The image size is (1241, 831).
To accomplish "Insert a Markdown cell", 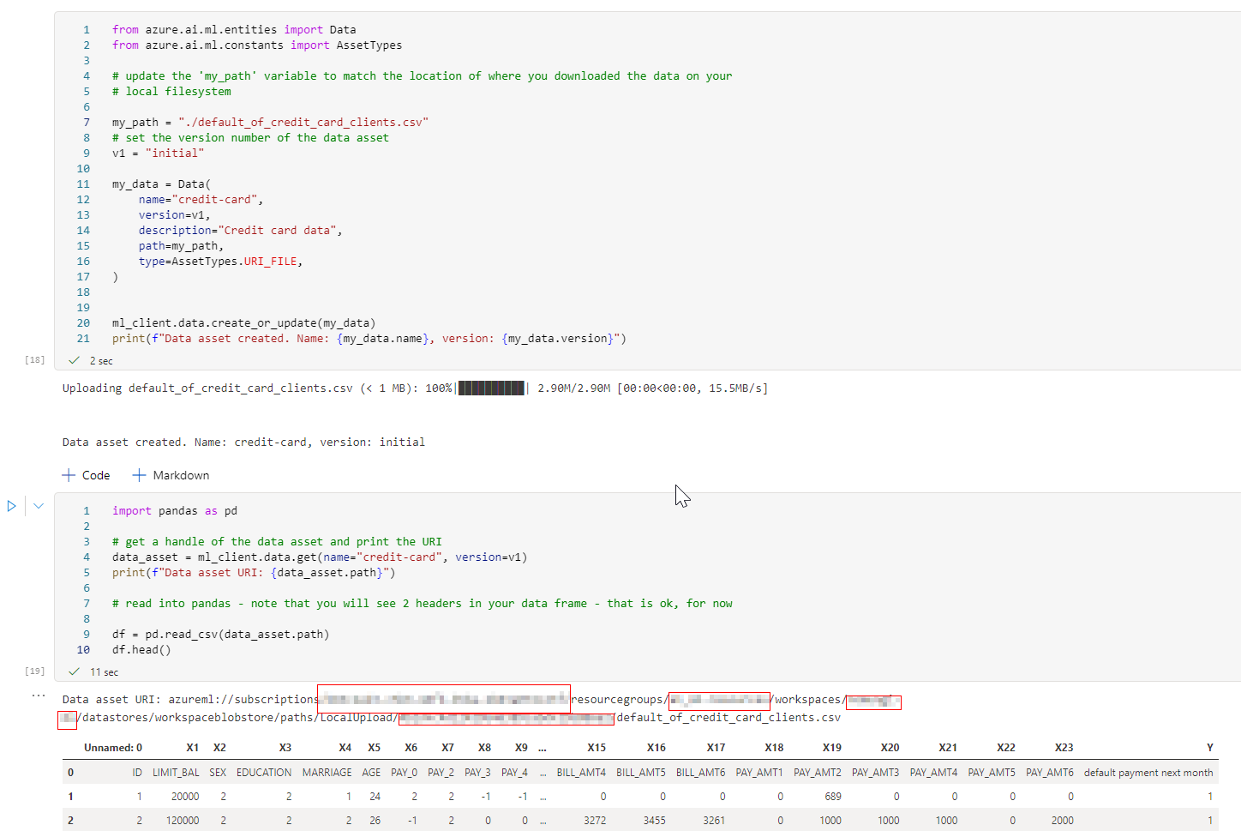I will tap(171, 474).
